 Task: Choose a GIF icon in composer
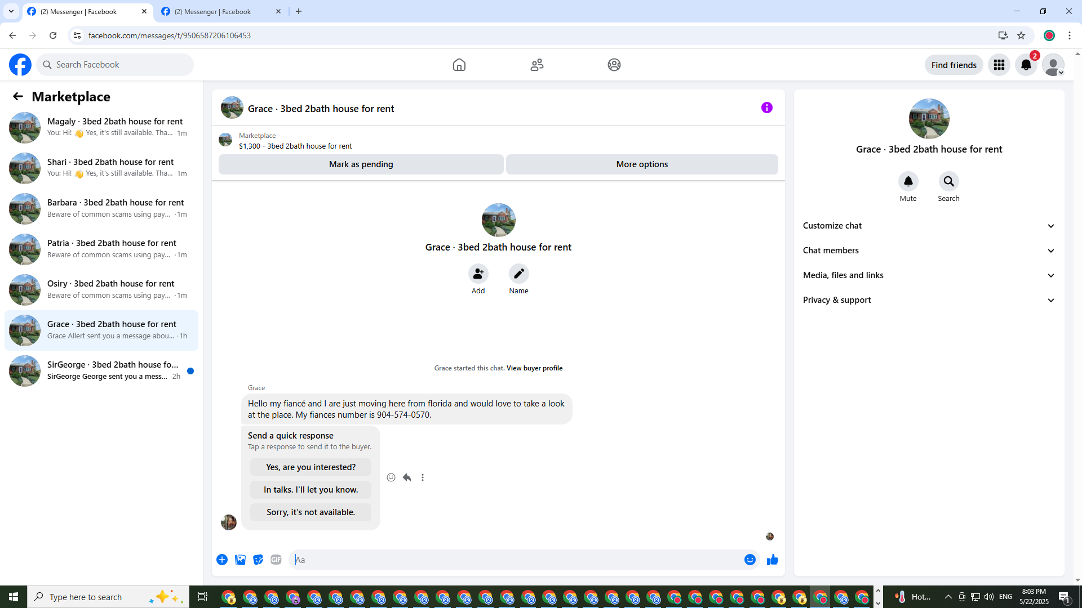276,560
